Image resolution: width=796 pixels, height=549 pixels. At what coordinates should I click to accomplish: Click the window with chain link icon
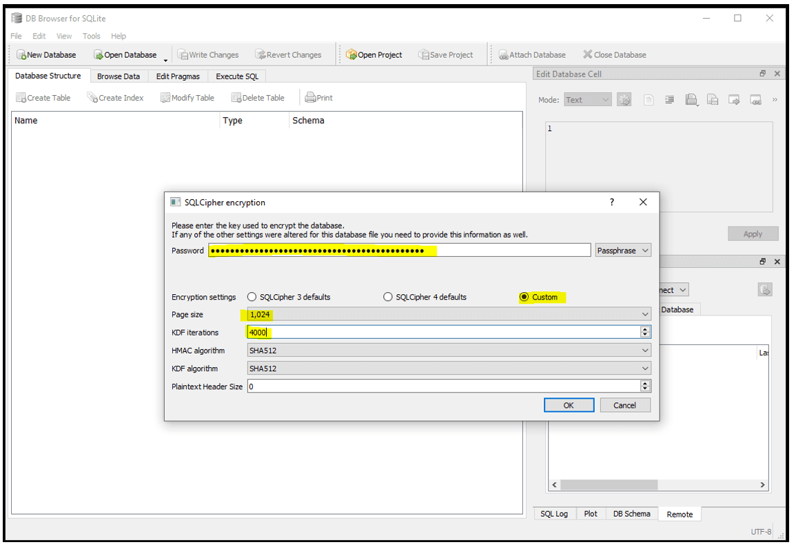tap(756, 100)
